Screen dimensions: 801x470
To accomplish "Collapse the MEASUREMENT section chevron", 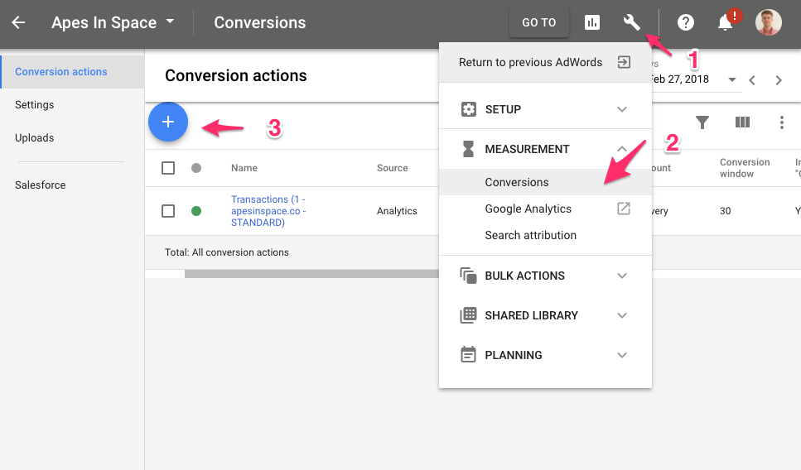I will point(622,149).
